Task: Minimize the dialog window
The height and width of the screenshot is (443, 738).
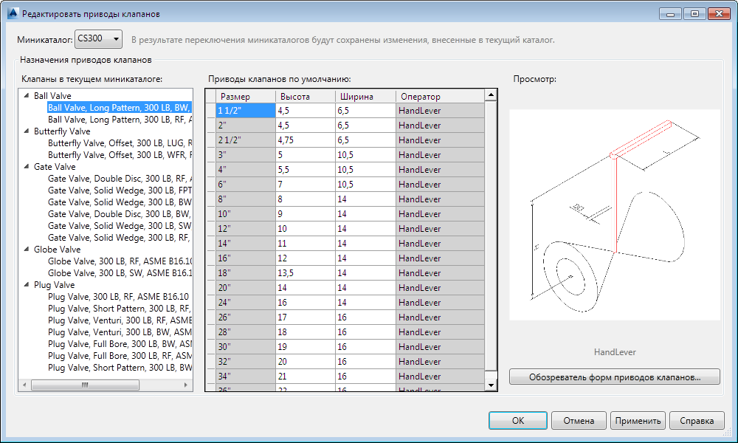Action: pos(670,13)
